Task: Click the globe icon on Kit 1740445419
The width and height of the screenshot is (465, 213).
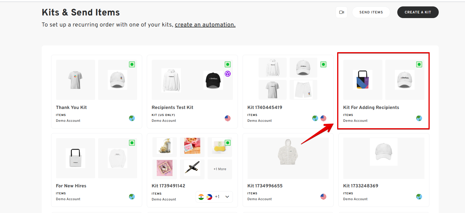Action: (x=315, y=118)
